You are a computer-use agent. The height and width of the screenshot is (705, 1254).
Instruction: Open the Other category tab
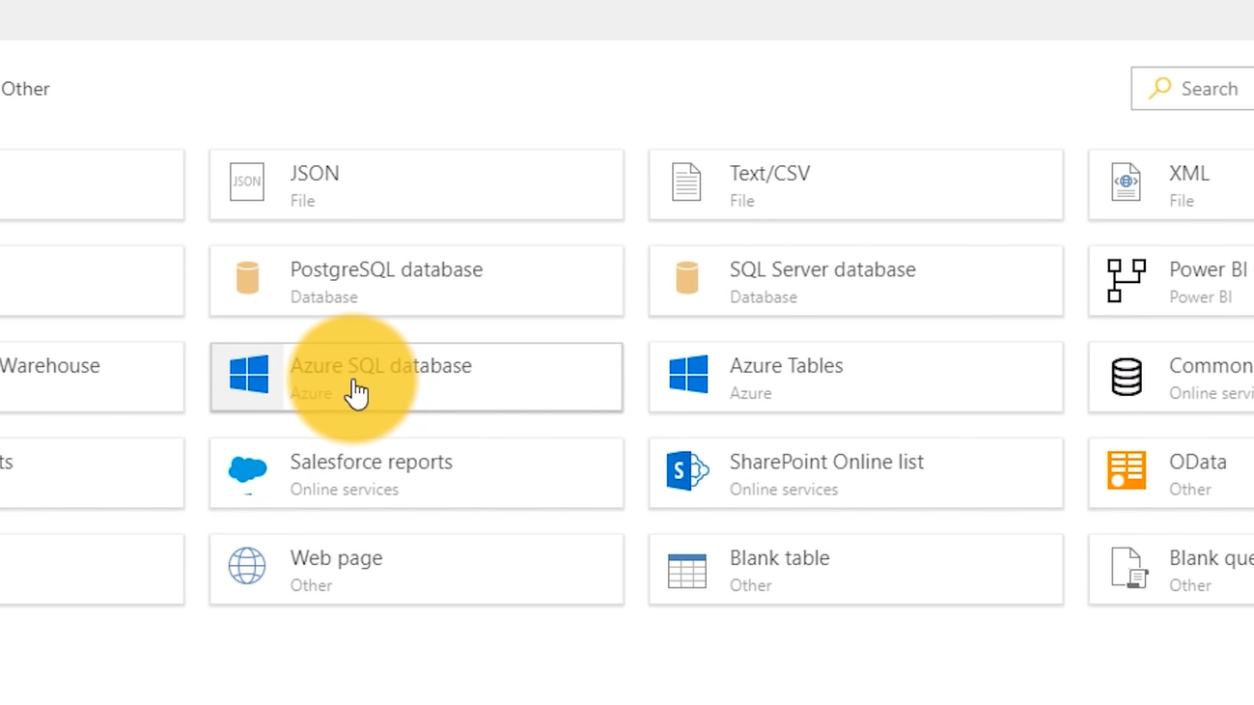coord(25,89)
